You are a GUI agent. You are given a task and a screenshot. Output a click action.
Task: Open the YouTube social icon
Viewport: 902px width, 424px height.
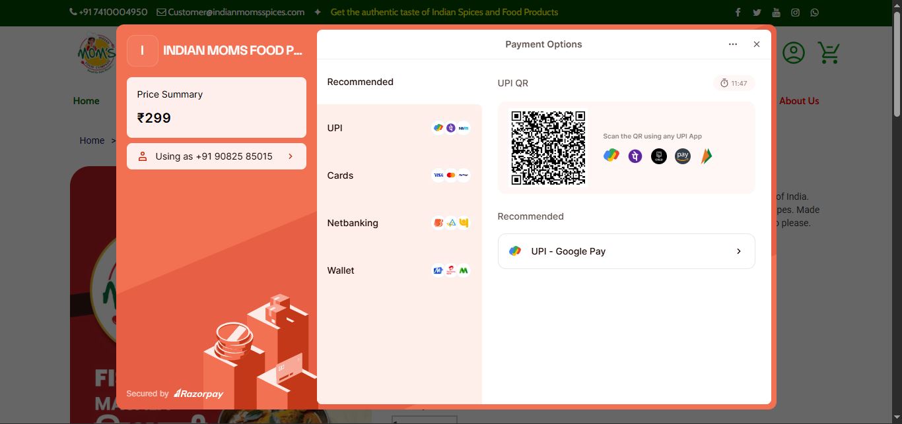coord(776,13)
